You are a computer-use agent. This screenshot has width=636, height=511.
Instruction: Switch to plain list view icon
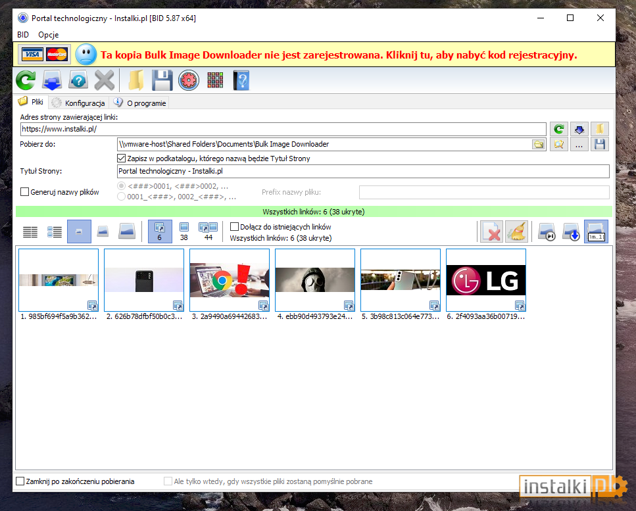coord(30,231)
